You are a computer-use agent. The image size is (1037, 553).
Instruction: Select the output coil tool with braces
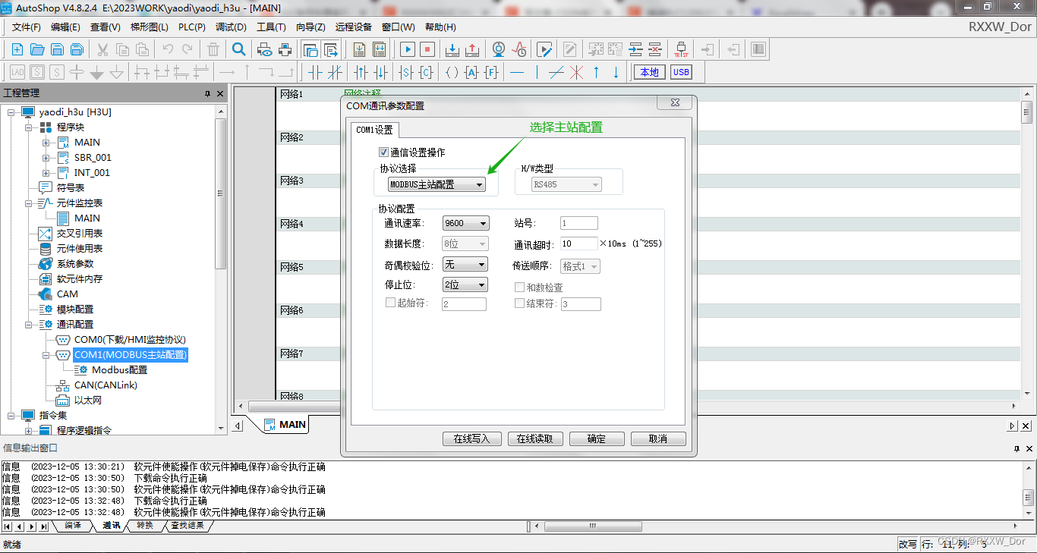pos(451,72)
